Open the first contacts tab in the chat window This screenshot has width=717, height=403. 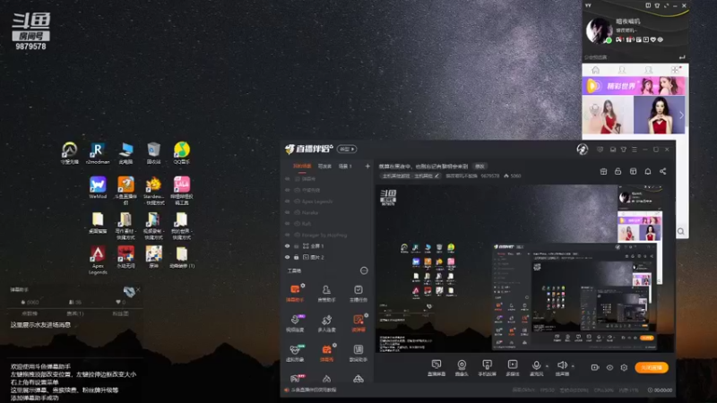click(x=622, y=70)
